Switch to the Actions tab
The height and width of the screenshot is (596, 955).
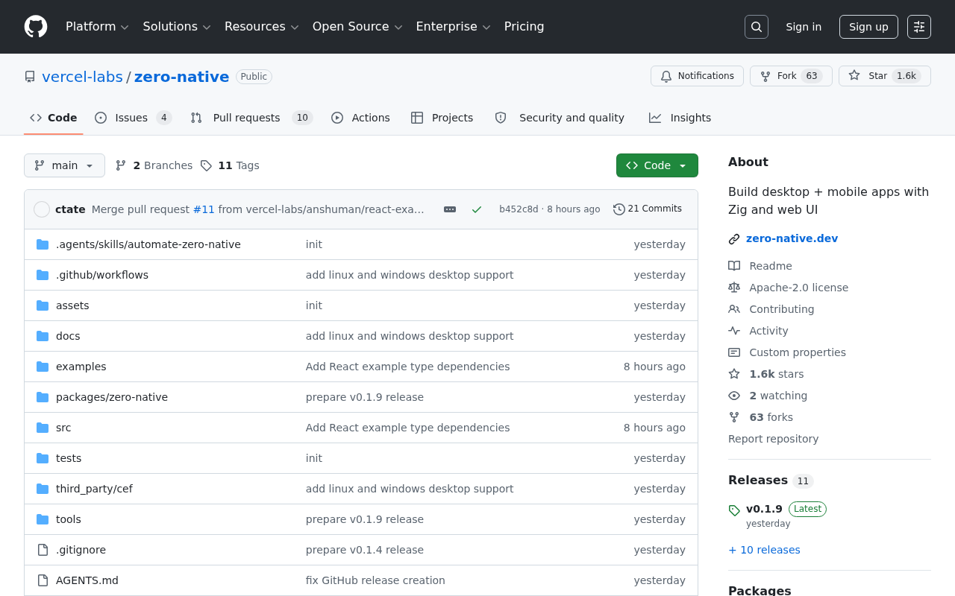(360, 118)
